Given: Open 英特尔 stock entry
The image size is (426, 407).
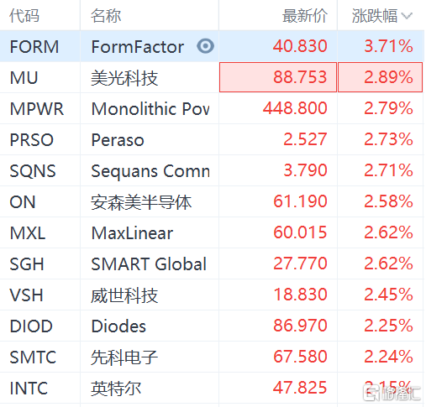Looking at the screenshot, I should [x=116, y=389].
